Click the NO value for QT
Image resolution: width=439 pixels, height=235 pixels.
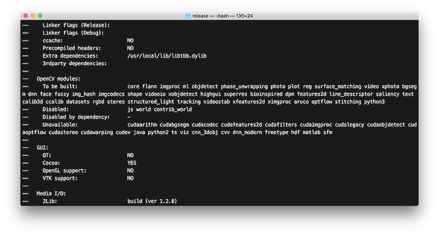(x=130, y=155)
